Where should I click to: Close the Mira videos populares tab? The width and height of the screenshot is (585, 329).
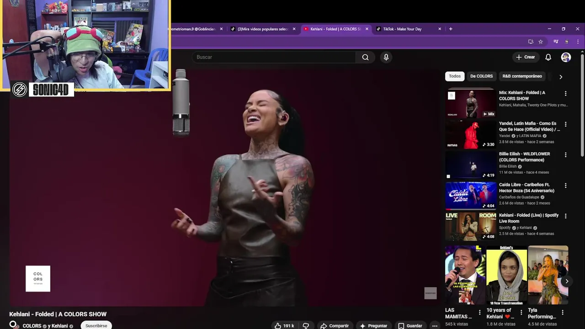pos(294,29)
